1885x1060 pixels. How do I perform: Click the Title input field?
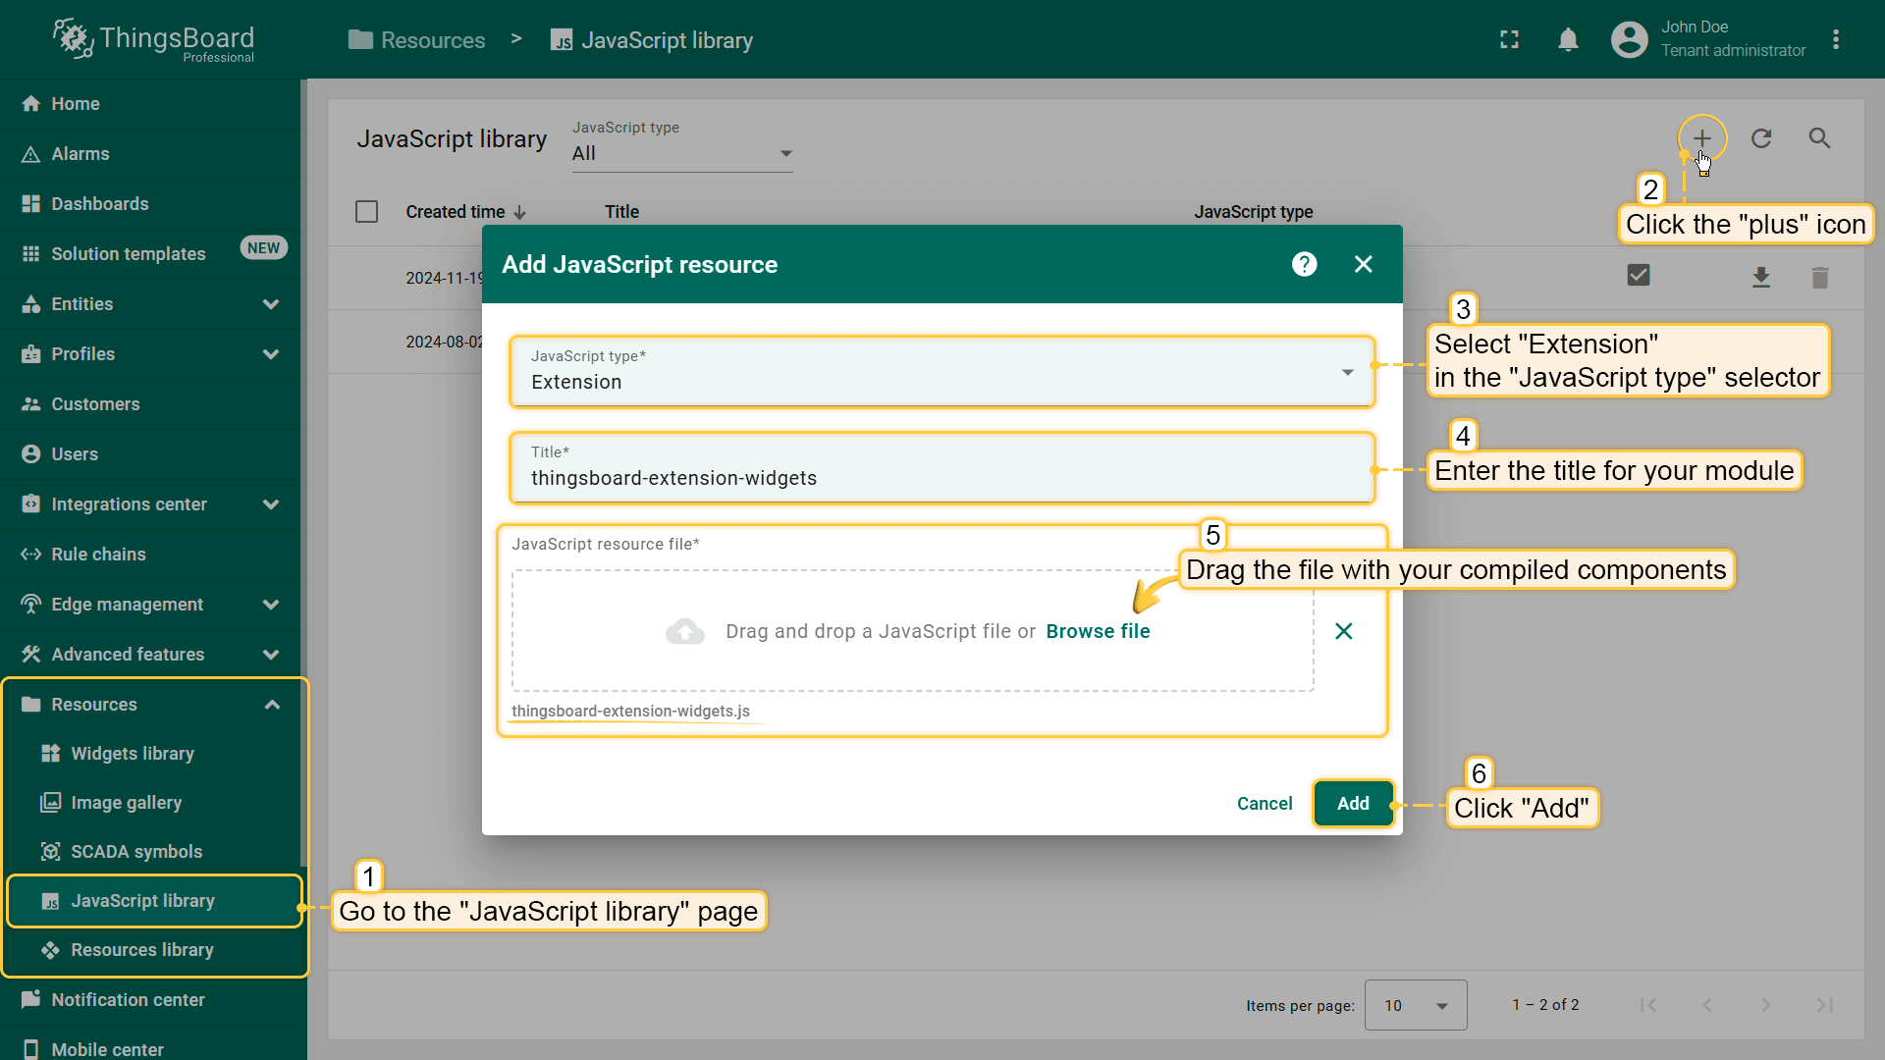pyautogui.click(x=941, y=478)
